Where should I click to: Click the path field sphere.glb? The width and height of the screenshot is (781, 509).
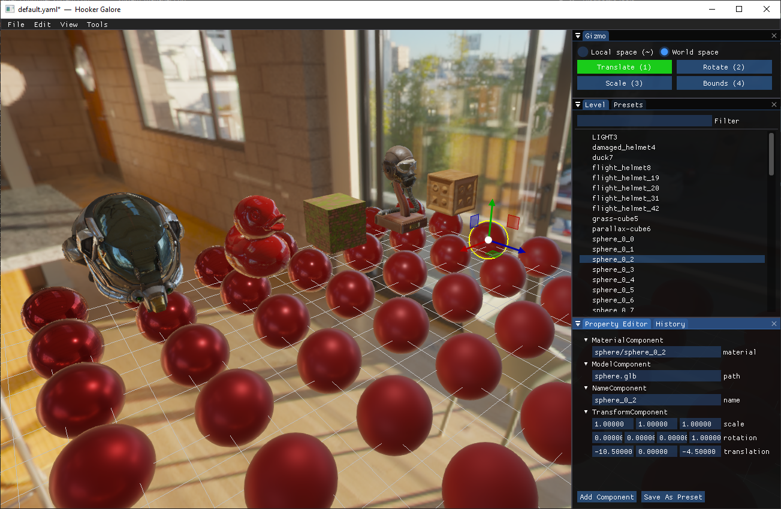pyautogui.click(x=656, y=376)
